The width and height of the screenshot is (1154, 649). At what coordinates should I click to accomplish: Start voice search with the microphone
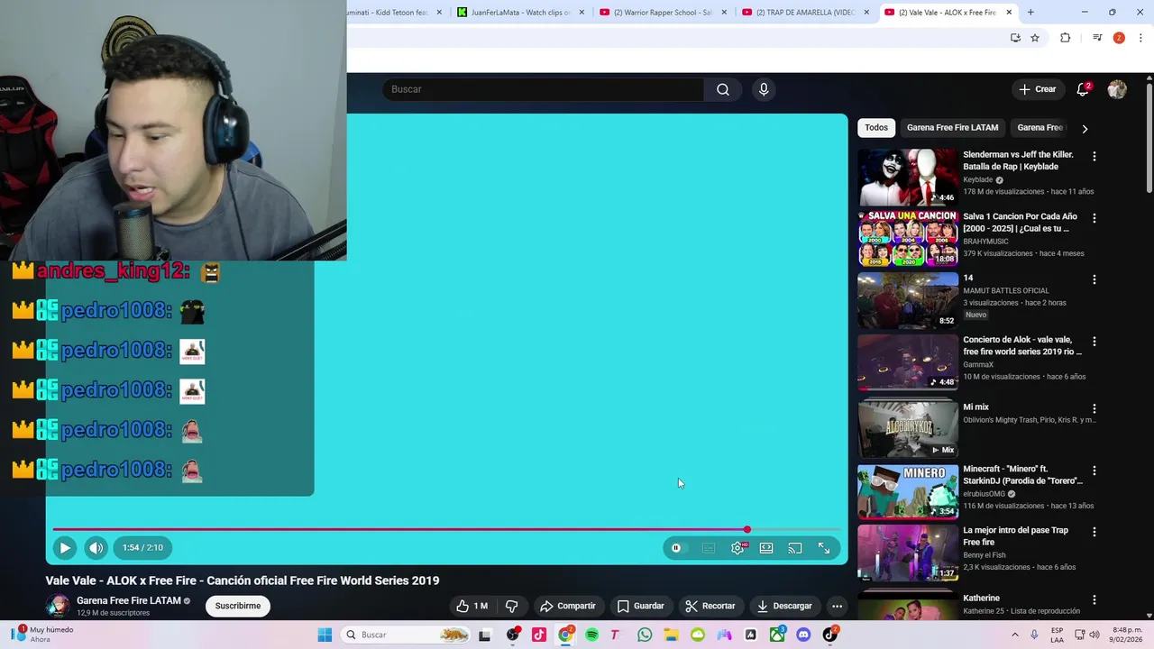pyautogui.click(x=764, y=89)
